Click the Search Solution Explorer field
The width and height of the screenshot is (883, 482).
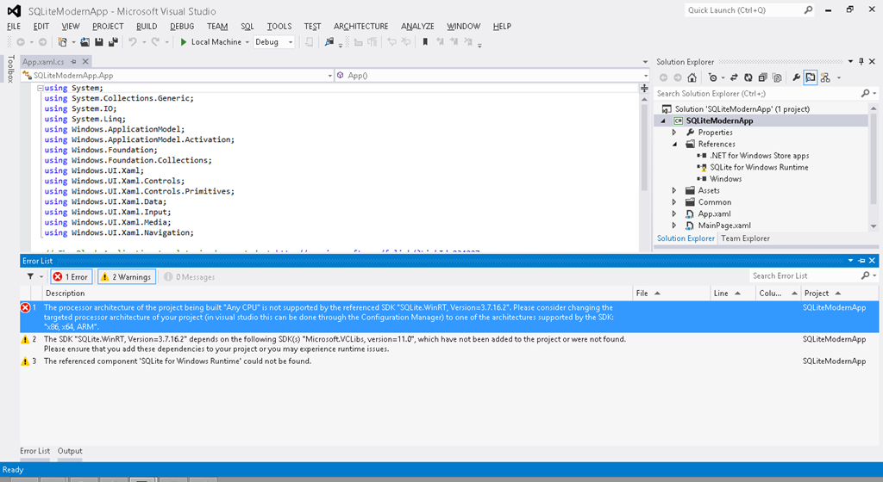[757, 94]
